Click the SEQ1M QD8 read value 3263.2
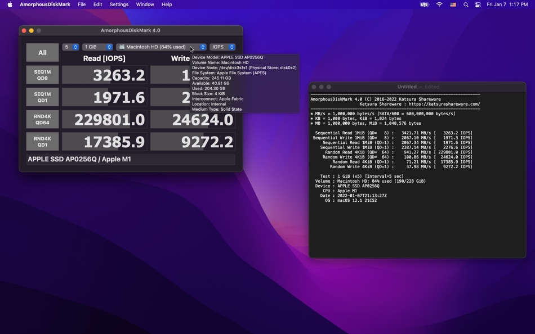 click(104, 75)
